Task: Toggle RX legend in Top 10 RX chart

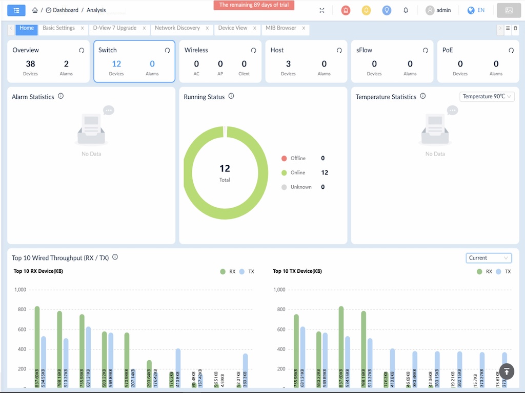Action: (x=228, y=272)
